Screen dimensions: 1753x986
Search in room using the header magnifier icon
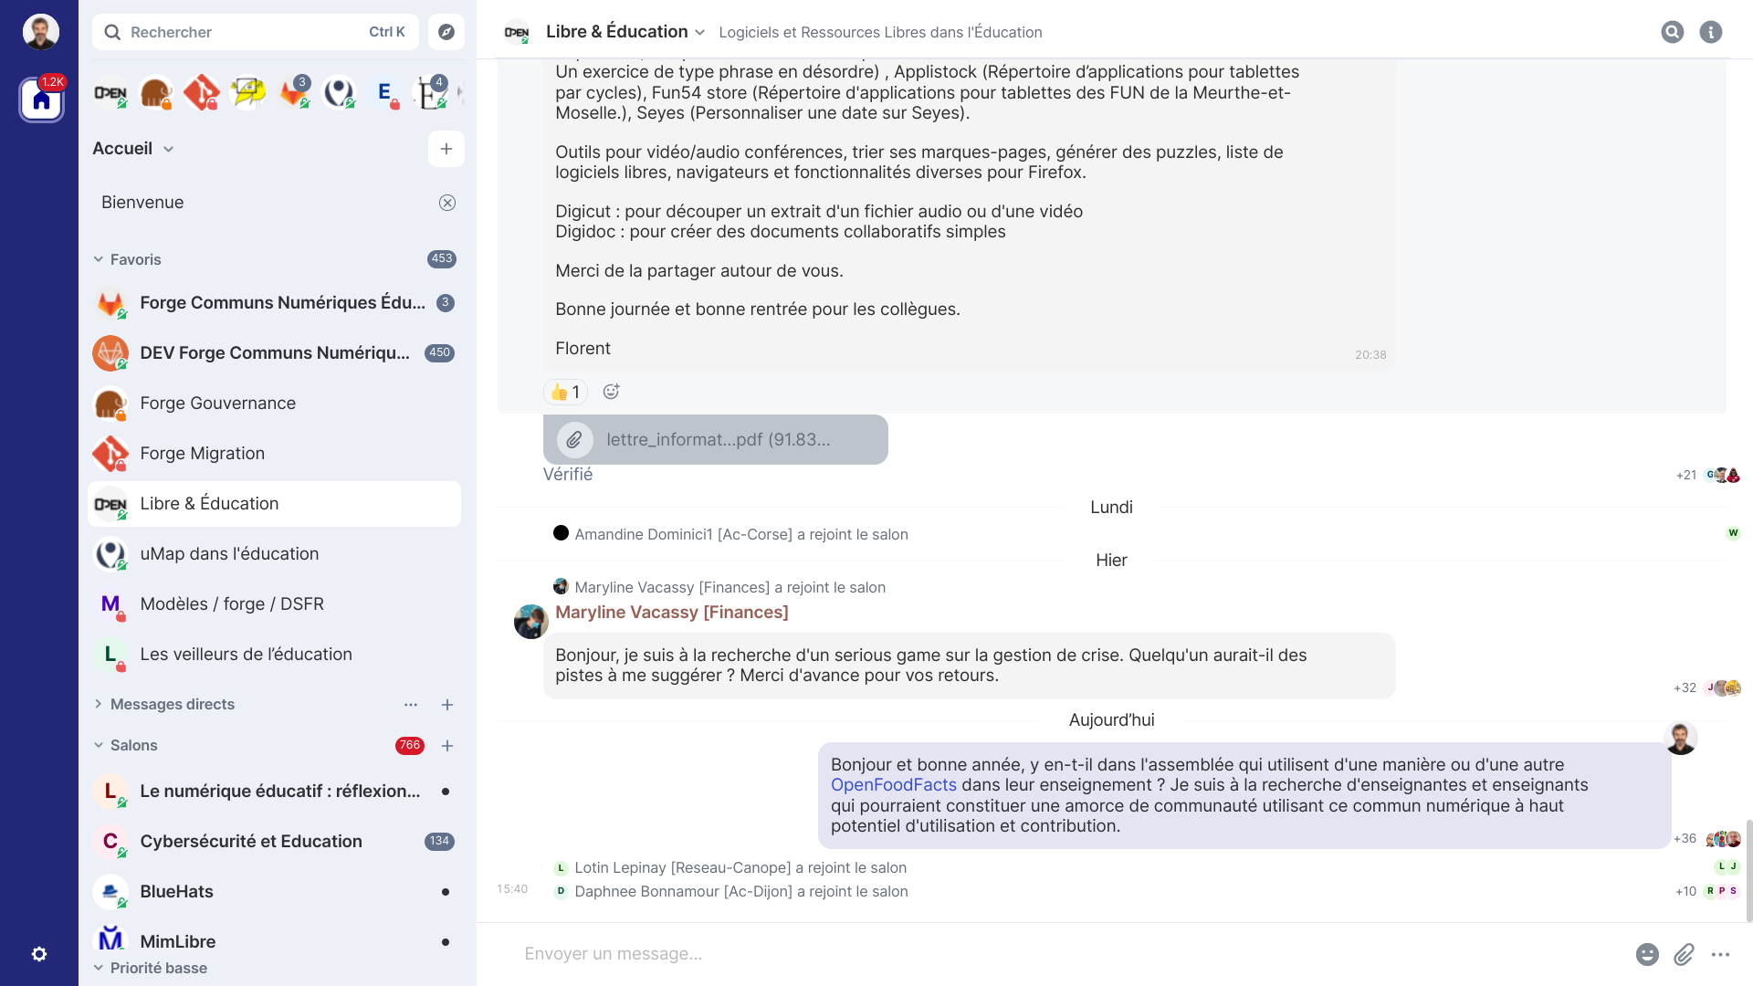(x=1673, y=32)
